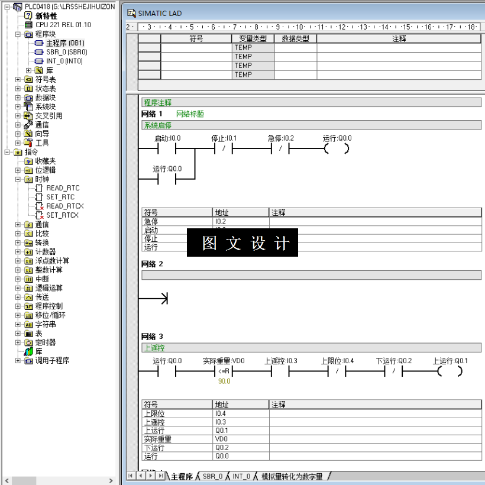
Task: Go to next tab with tab scroll arrow
Action: coord(151,476)
